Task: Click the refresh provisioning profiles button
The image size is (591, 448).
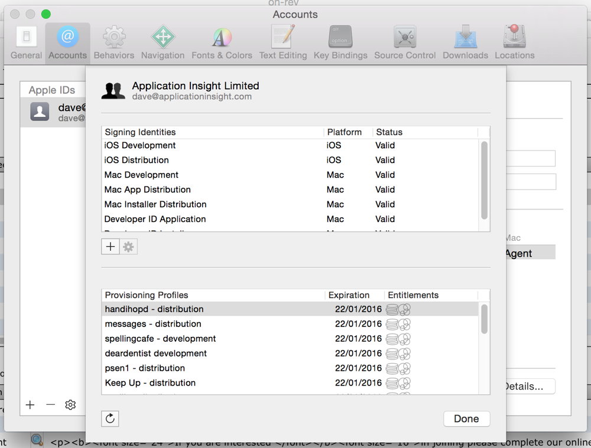Action: pyautogui.click(x=111, y=418)
